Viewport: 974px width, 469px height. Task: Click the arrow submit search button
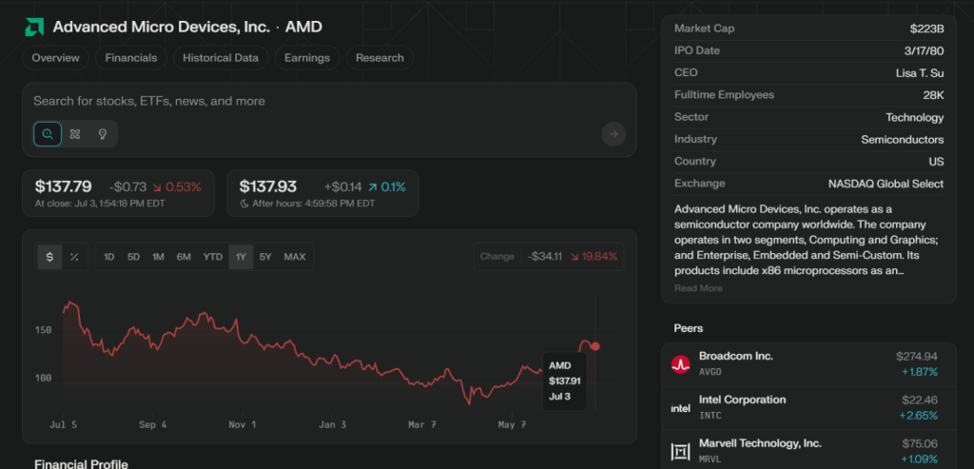(x=614, y=134)
